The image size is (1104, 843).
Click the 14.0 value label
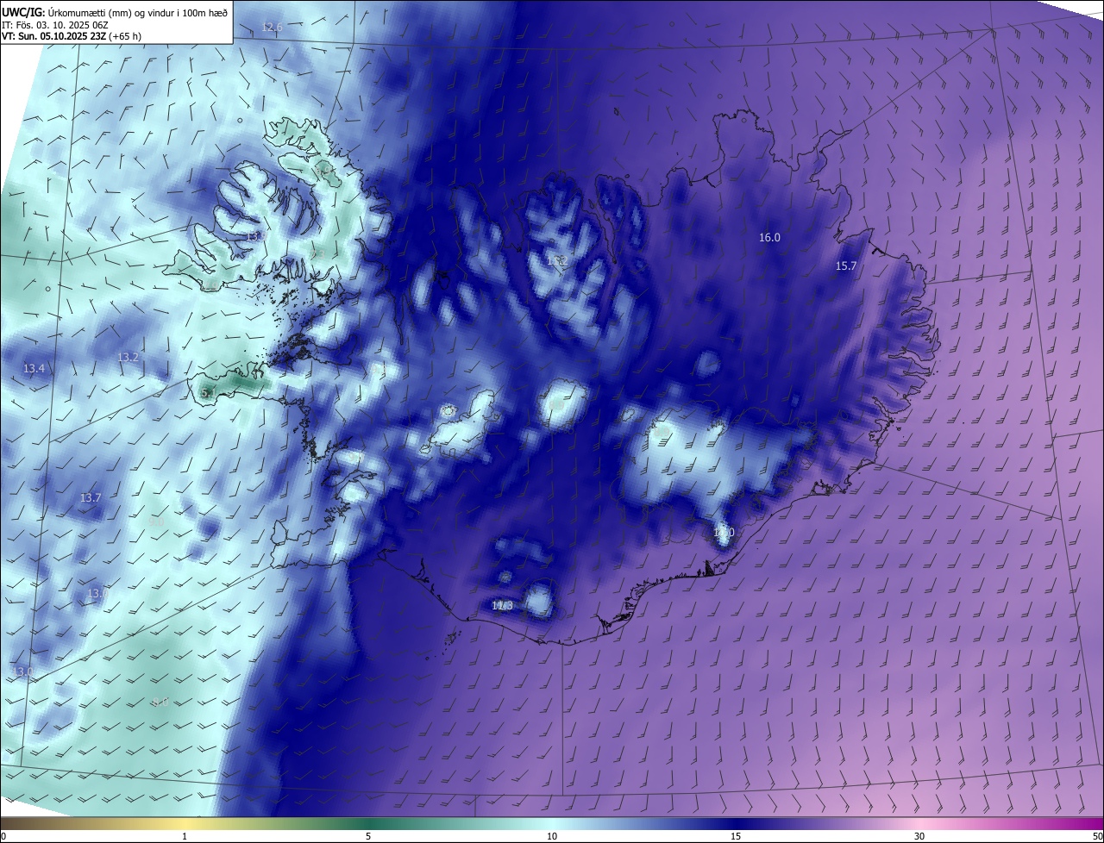[724, 533]
